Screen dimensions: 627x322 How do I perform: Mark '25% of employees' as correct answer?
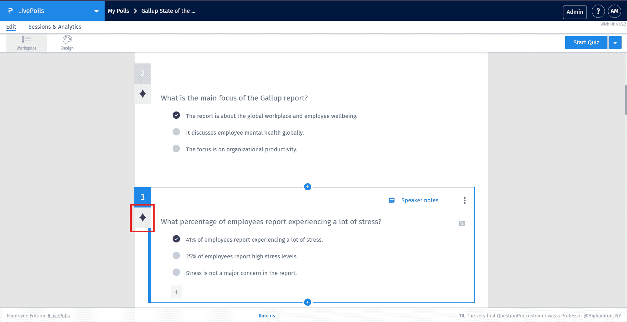coord(176,255)
